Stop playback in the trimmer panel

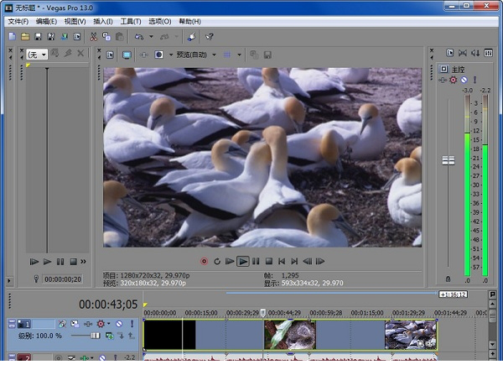coord(73,262)
